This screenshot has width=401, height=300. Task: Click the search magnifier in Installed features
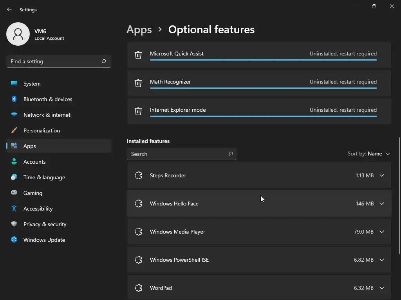(x=231, y=154)
